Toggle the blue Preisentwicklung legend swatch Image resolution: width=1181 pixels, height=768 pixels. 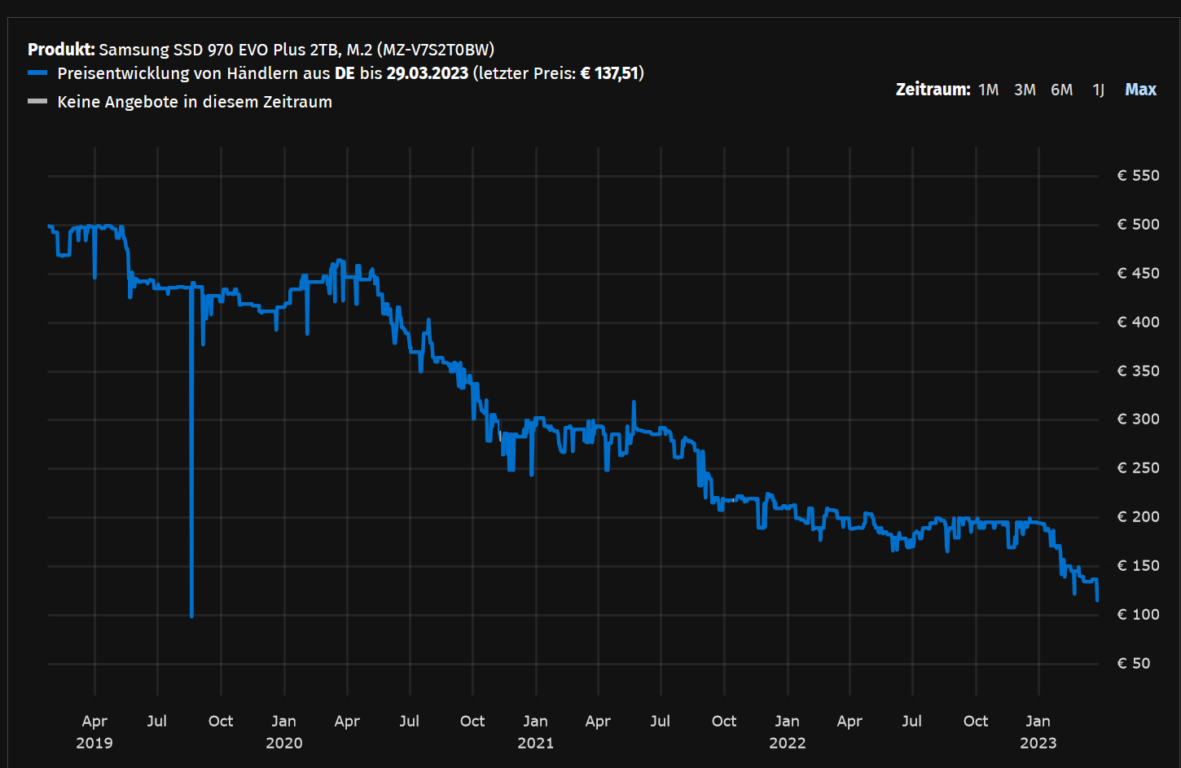pos(37,73)
